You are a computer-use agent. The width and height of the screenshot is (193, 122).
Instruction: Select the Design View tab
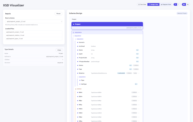pos(153,5)
